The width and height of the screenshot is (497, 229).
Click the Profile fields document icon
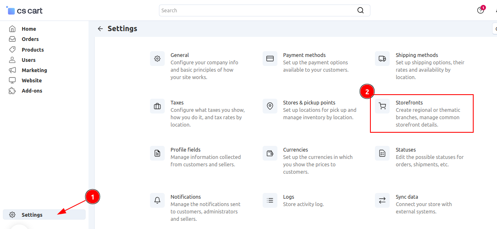(157, 153)
